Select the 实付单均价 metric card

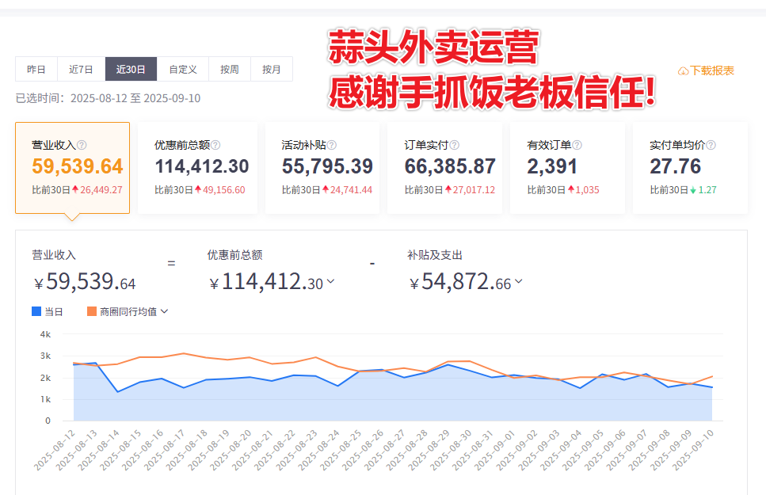(690, 168)
